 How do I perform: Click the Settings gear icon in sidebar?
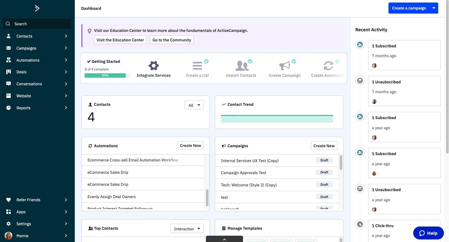click(9, 224)
